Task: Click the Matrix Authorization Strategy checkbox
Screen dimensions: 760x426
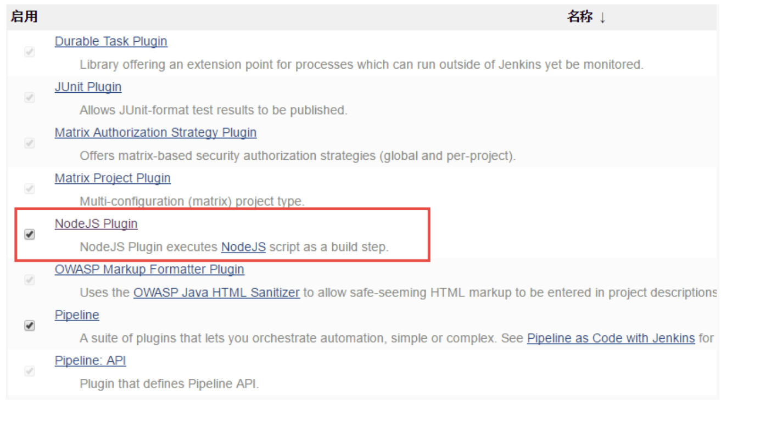Action: pyautogui.click(x=30, y=143)
